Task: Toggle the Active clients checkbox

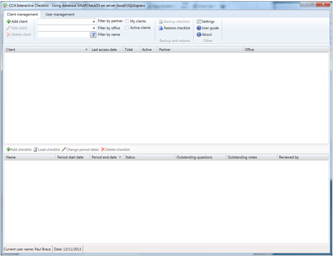Action: pos(127,28)
